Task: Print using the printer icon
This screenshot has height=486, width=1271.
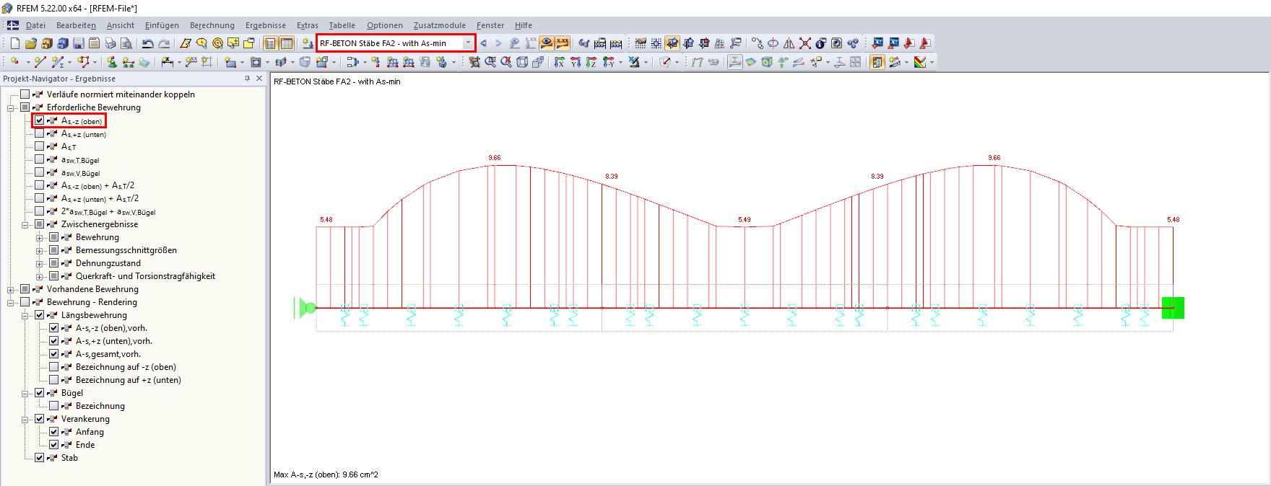Action: click(x=110, y=43)
